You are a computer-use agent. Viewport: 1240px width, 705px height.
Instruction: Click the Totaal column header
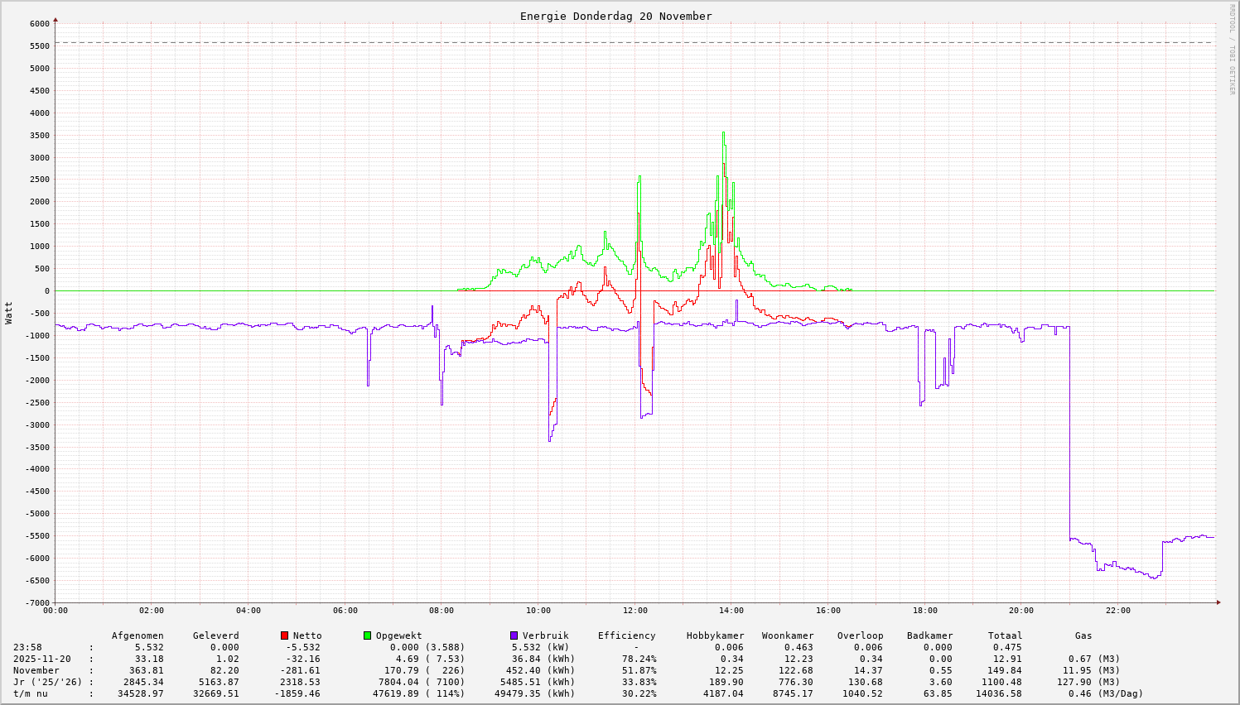1005,636
